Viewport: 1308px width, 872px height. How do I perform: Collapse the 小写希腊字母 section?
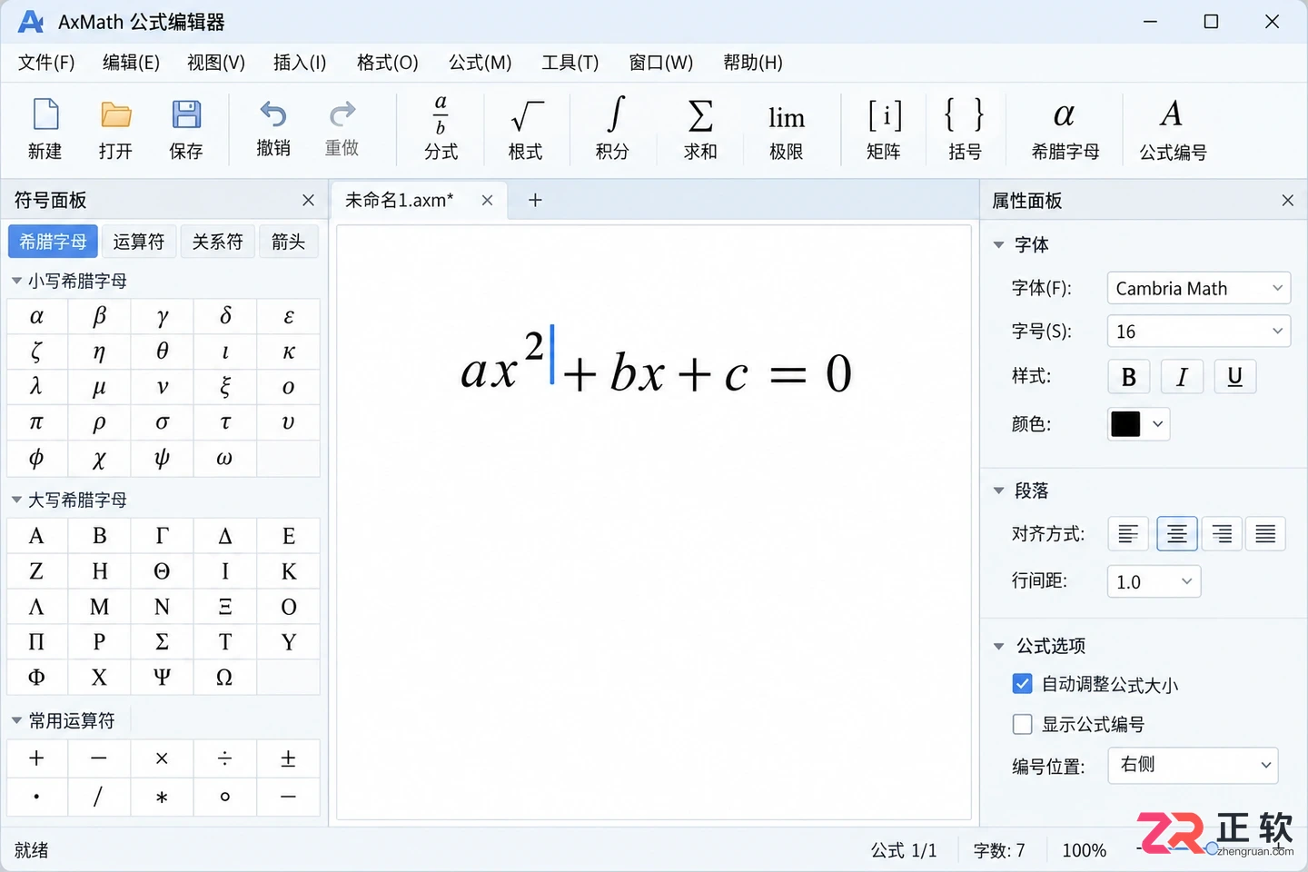(16, 281)
